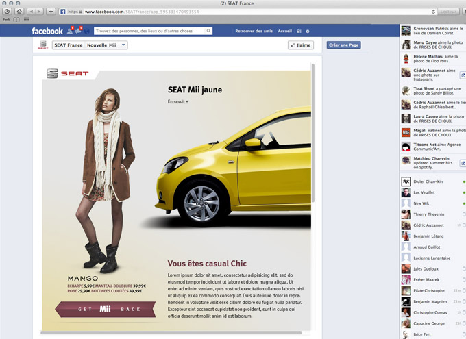Open Facebook settings gear icon
Viewport: 466px width, 339px height.
308,32
